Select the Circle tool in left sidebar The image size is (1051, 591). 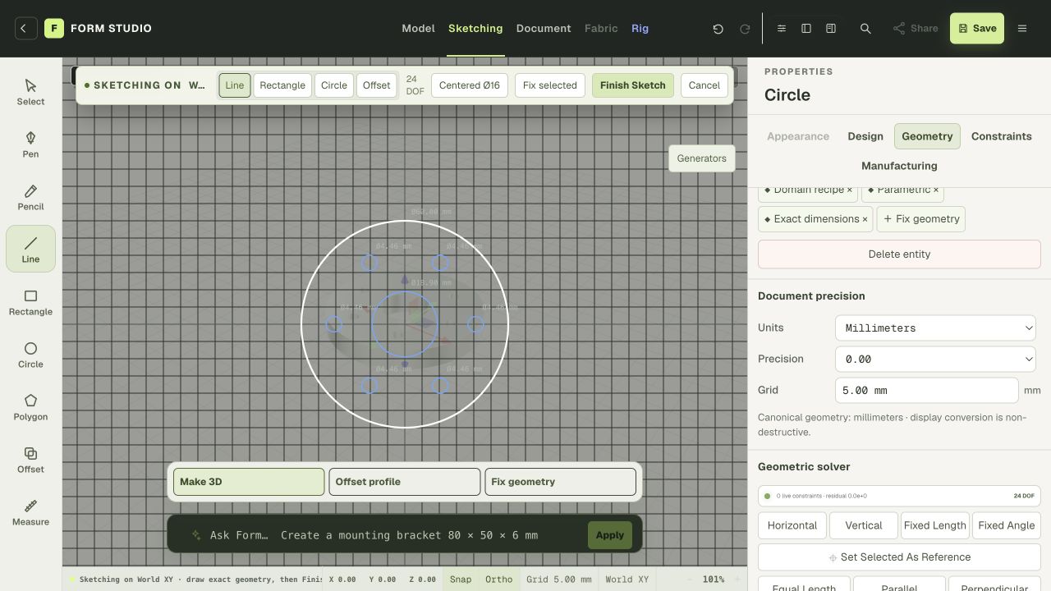pos(30,354)
